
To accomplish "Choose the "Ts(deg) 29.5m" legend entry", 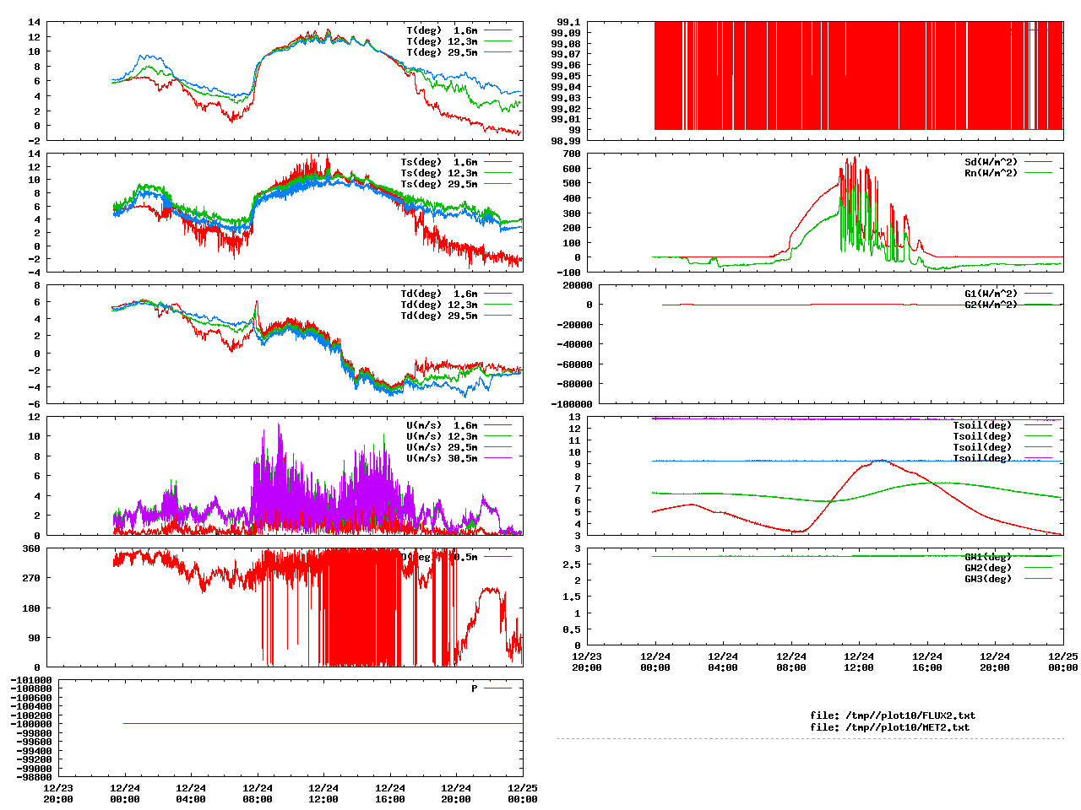I will [438, 184].
